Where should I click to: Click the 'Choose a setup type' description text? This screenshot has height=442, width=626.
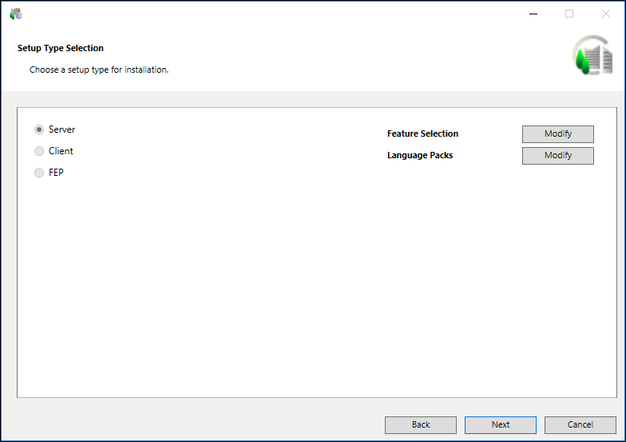pyautogui.click(x=99, y=70)
